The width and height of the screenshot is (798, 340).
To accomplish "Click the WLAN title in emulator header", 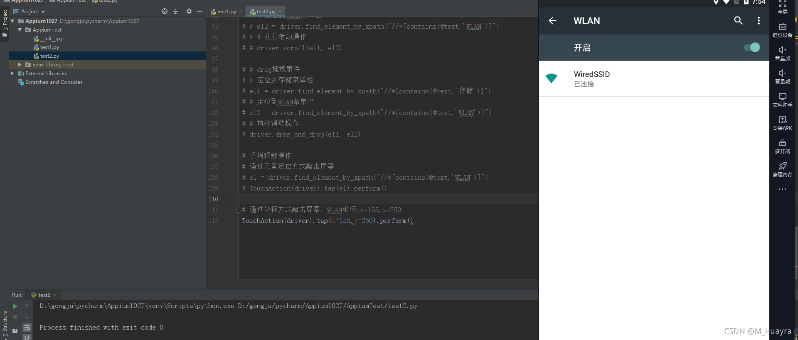I will 587,21.
